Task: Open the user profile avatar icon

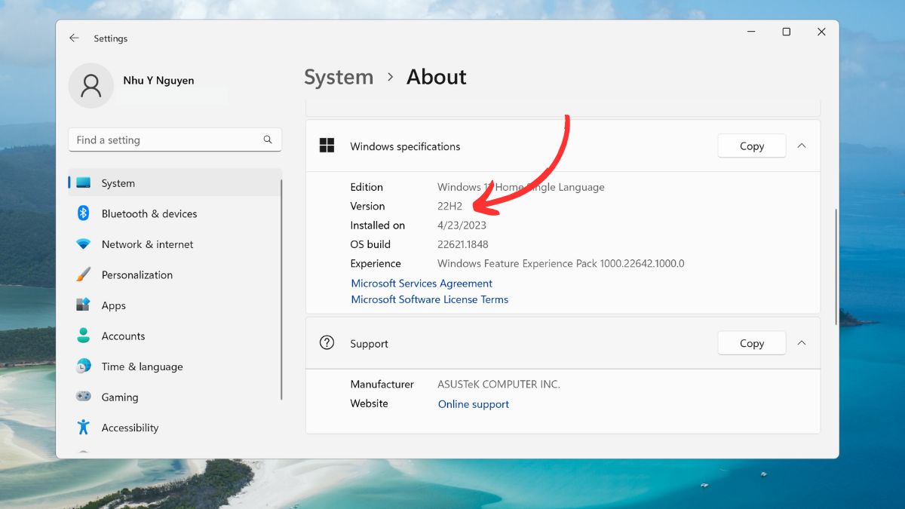Action: (x=91, y=85)
